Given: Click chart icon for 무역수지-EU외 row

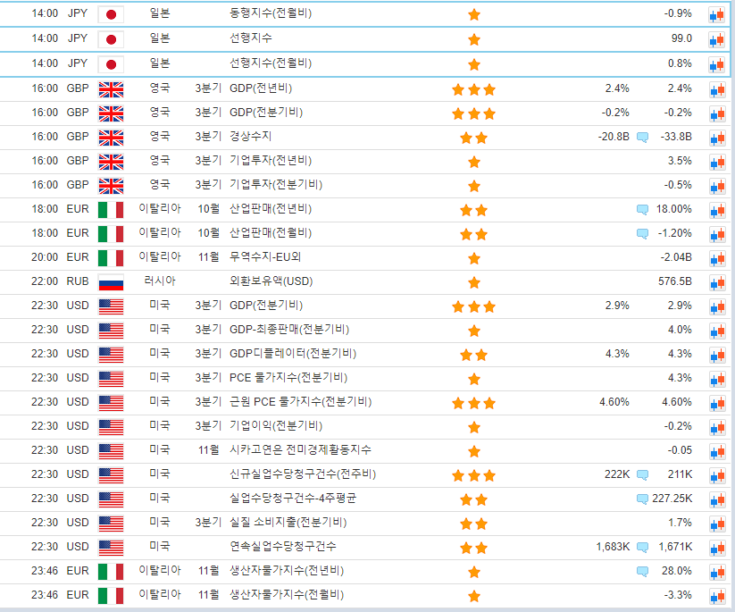Looking at the screenshot, I should [716, 258].
